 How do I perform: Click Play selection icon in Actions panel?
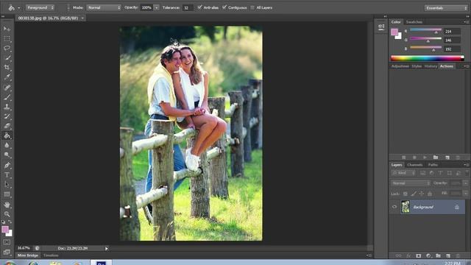coord(425,157)
